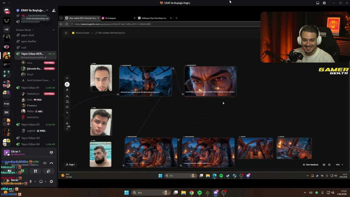This screenshot has width=350, height=197.
Task: Toggle microphone mute in Discord user panel
Action: 31,181
